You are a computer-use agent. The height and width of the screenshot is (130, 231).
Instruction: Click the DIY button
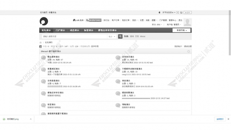click(188, 12)
